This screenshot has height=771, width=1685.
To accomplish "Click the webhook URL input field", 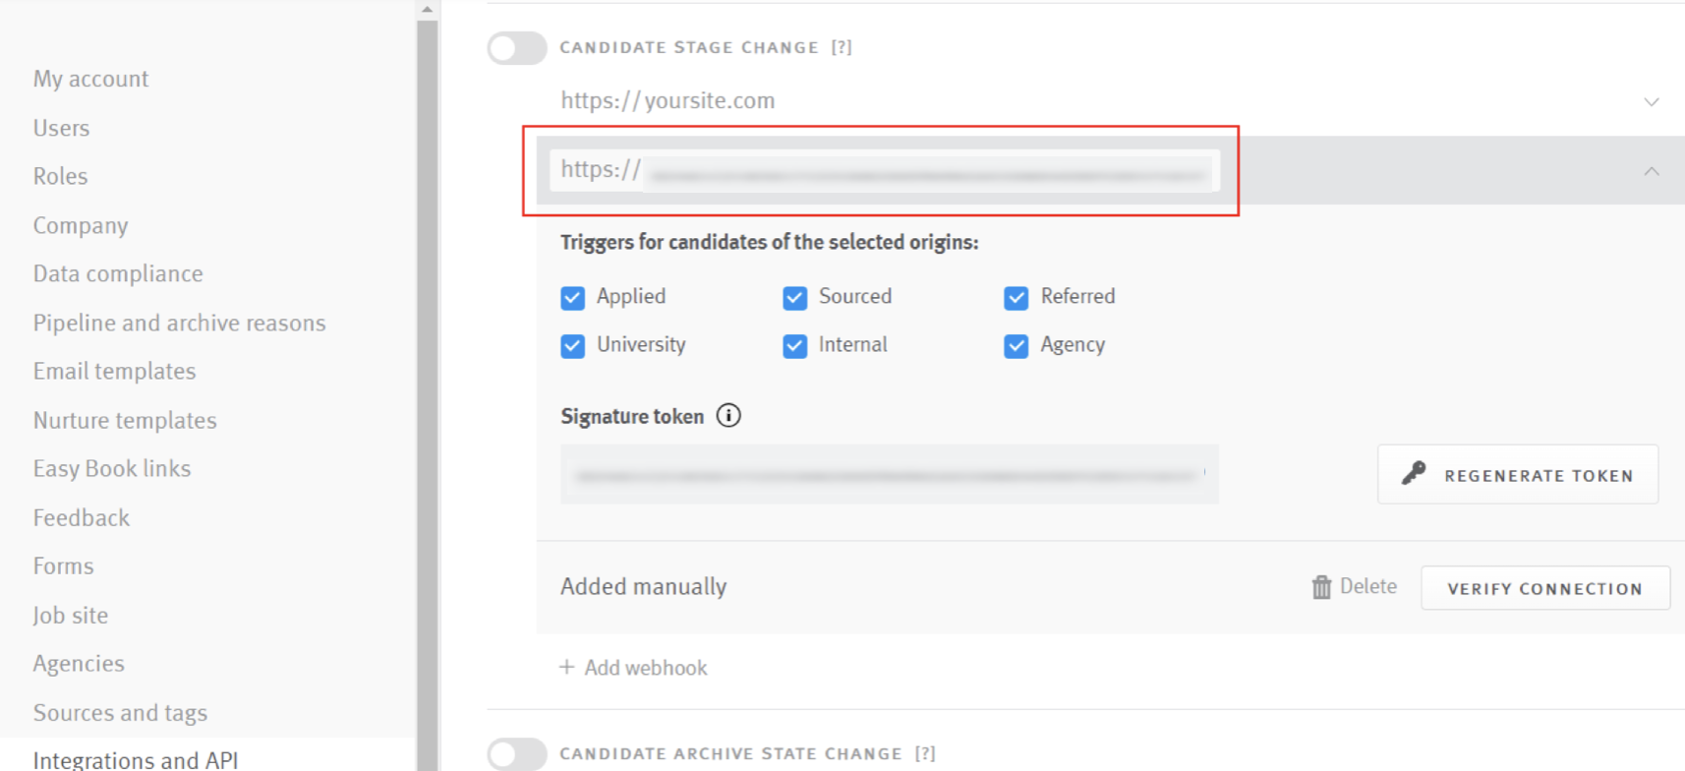I will pyautogui.click(x=885, y=169).
